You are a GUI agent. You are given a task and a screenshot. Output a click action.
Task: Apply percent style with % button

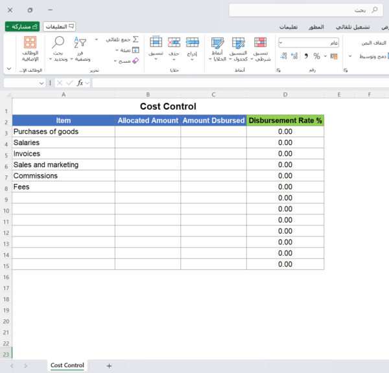(316, 56)
